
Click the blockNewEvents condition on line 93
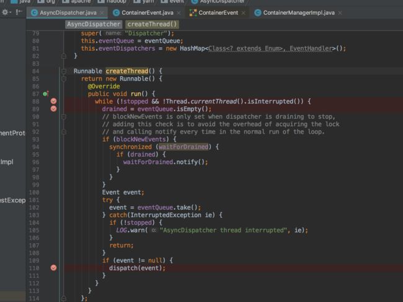coord(141,139)
